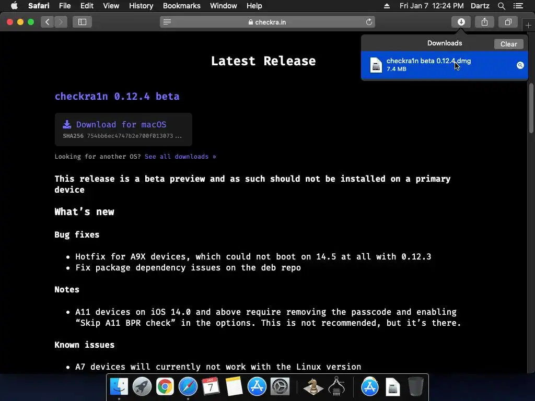This screenshot has height=401, width=535.
Task: Open System Preferences gear in the Dock
Action: [x=280, y=386]
